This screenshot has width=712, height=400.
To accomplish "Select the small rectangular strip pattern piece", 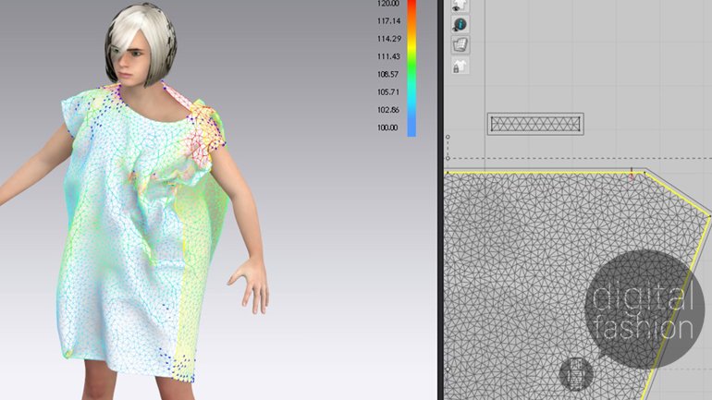I will (535, 123).
